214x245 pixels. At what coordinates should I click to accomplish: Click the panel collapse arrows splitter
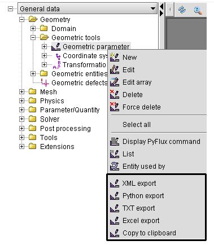pos(161,10)
